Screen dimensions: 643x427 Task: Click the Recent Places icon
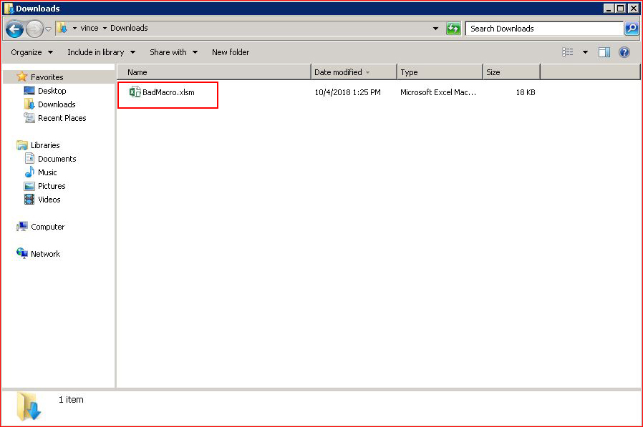point(29,118)
